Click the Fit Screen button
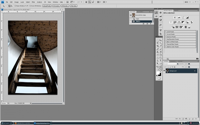Image resolution: width=200 pixels, height=125 pixels. [56, 6]
